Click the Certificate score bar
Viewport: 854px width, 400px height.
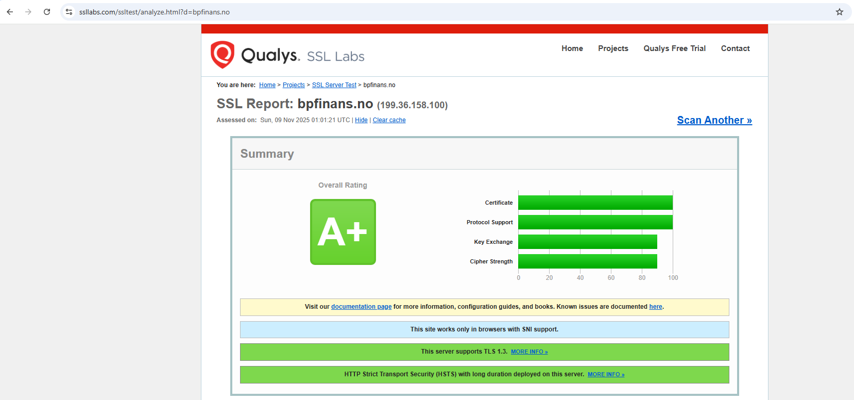[595, 203]
